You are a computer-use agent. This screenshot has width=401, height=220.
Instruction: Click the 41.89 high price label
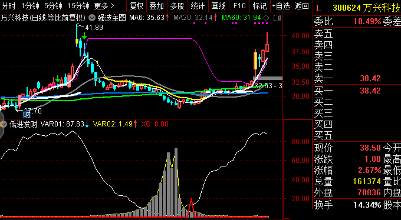[x=94, y=27]
